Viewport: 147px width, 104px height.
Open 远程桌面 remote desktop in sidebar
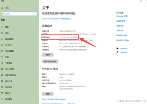coord(8,99)
